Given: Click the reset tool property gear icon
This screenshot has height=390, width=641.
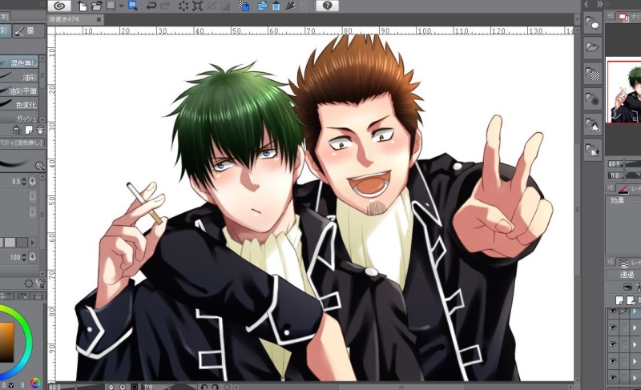Looking at the screenshot, I should tap(29, 283).
